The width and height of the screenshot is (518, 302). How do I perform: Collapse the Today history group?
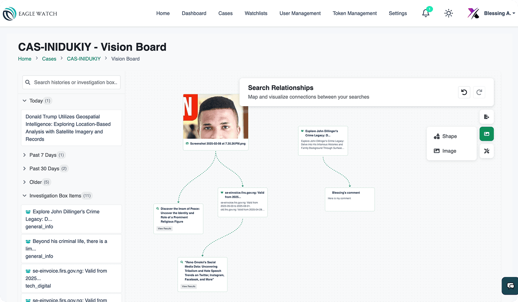click(x=25, y=101)
